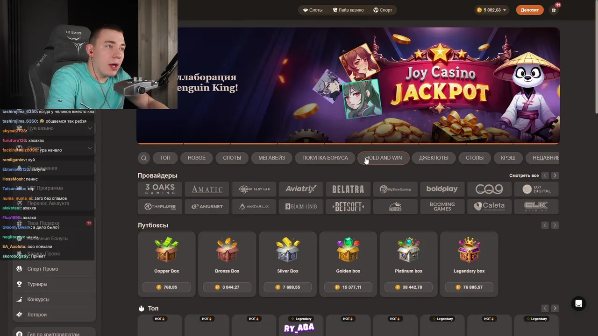This screenshot has width=598, height=336.
Task: Select the Atomic Slot Lab provider logo
Action: pyautogui.click(x=254, y=189)
